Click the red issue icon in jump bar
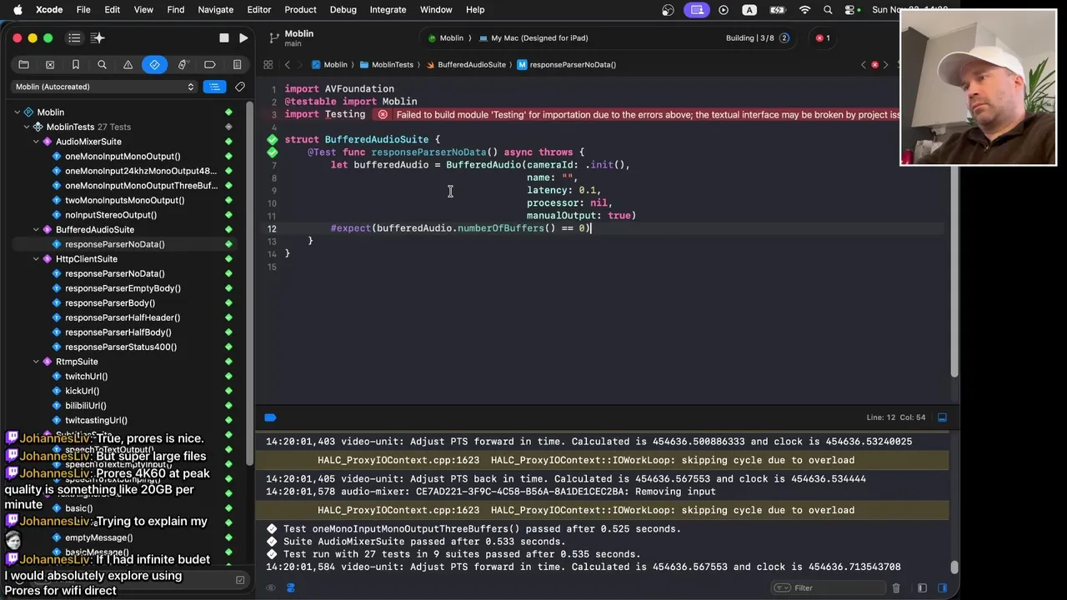This screenshot has width=1067, height=600. point(874,64)
